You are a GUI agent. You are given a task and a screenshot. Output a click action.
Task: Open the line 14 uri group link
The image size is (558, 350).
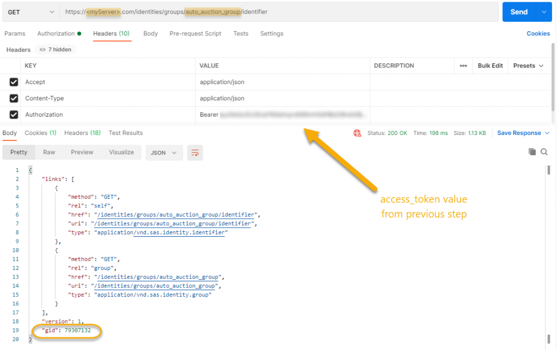click(x=155, y=286)
